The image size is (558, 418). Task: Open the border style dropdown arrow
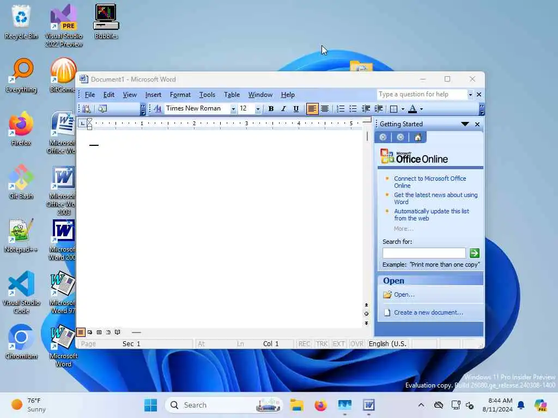tap(403, 109)
